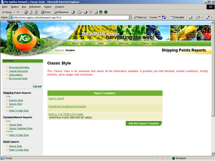215x161 pixels.
Task: Open the address bar URL dropdown
Action: pos(130,17)
